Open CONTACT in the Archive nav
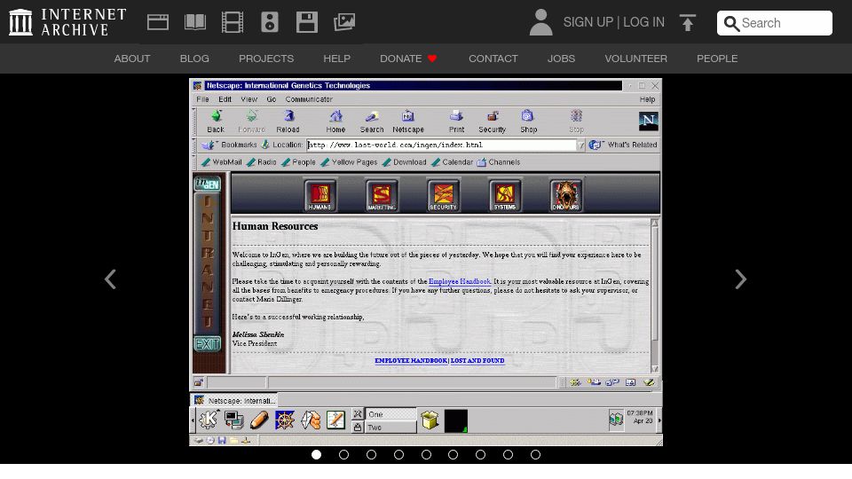This screenshot has width=852, height=479. click(x=493, y=59)
